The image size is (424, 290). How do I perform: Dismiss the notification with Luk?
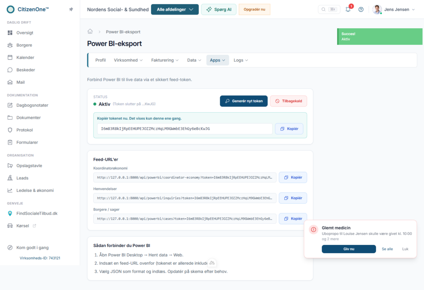405,249
